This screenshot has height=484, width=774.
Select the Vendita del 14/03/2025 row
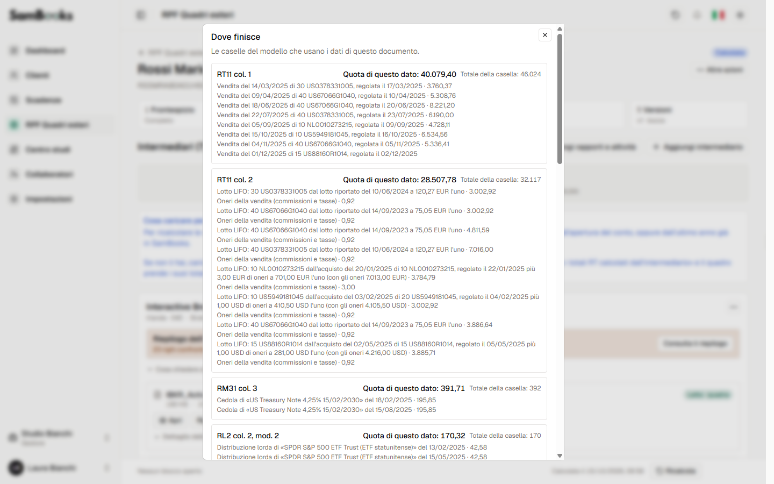[x=334, y=86]
